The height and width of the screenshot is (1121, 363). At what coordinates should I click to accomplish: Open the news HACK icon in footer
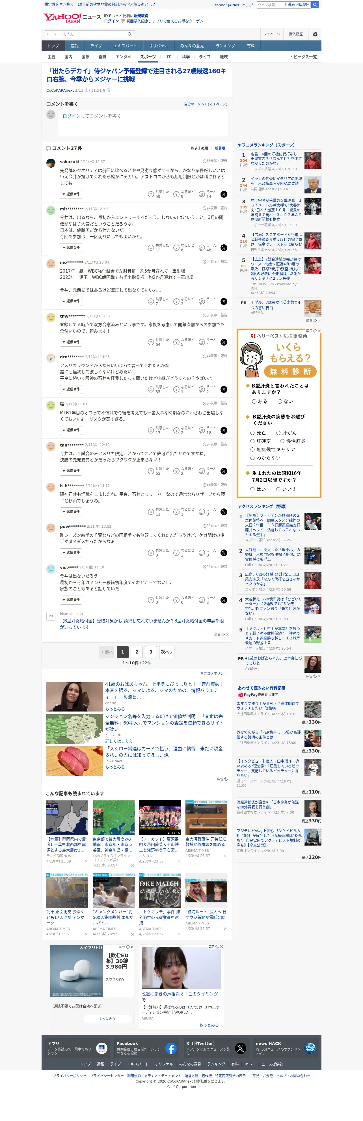pyautogui.click(x=310, y=1048)
